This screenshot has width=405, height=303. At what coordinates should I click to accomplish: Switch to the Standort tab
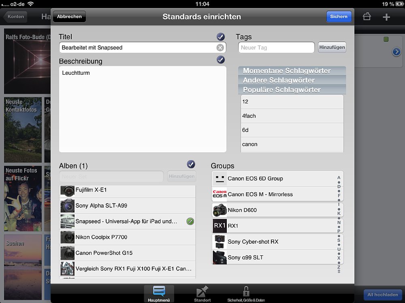(x=202, y=294)
